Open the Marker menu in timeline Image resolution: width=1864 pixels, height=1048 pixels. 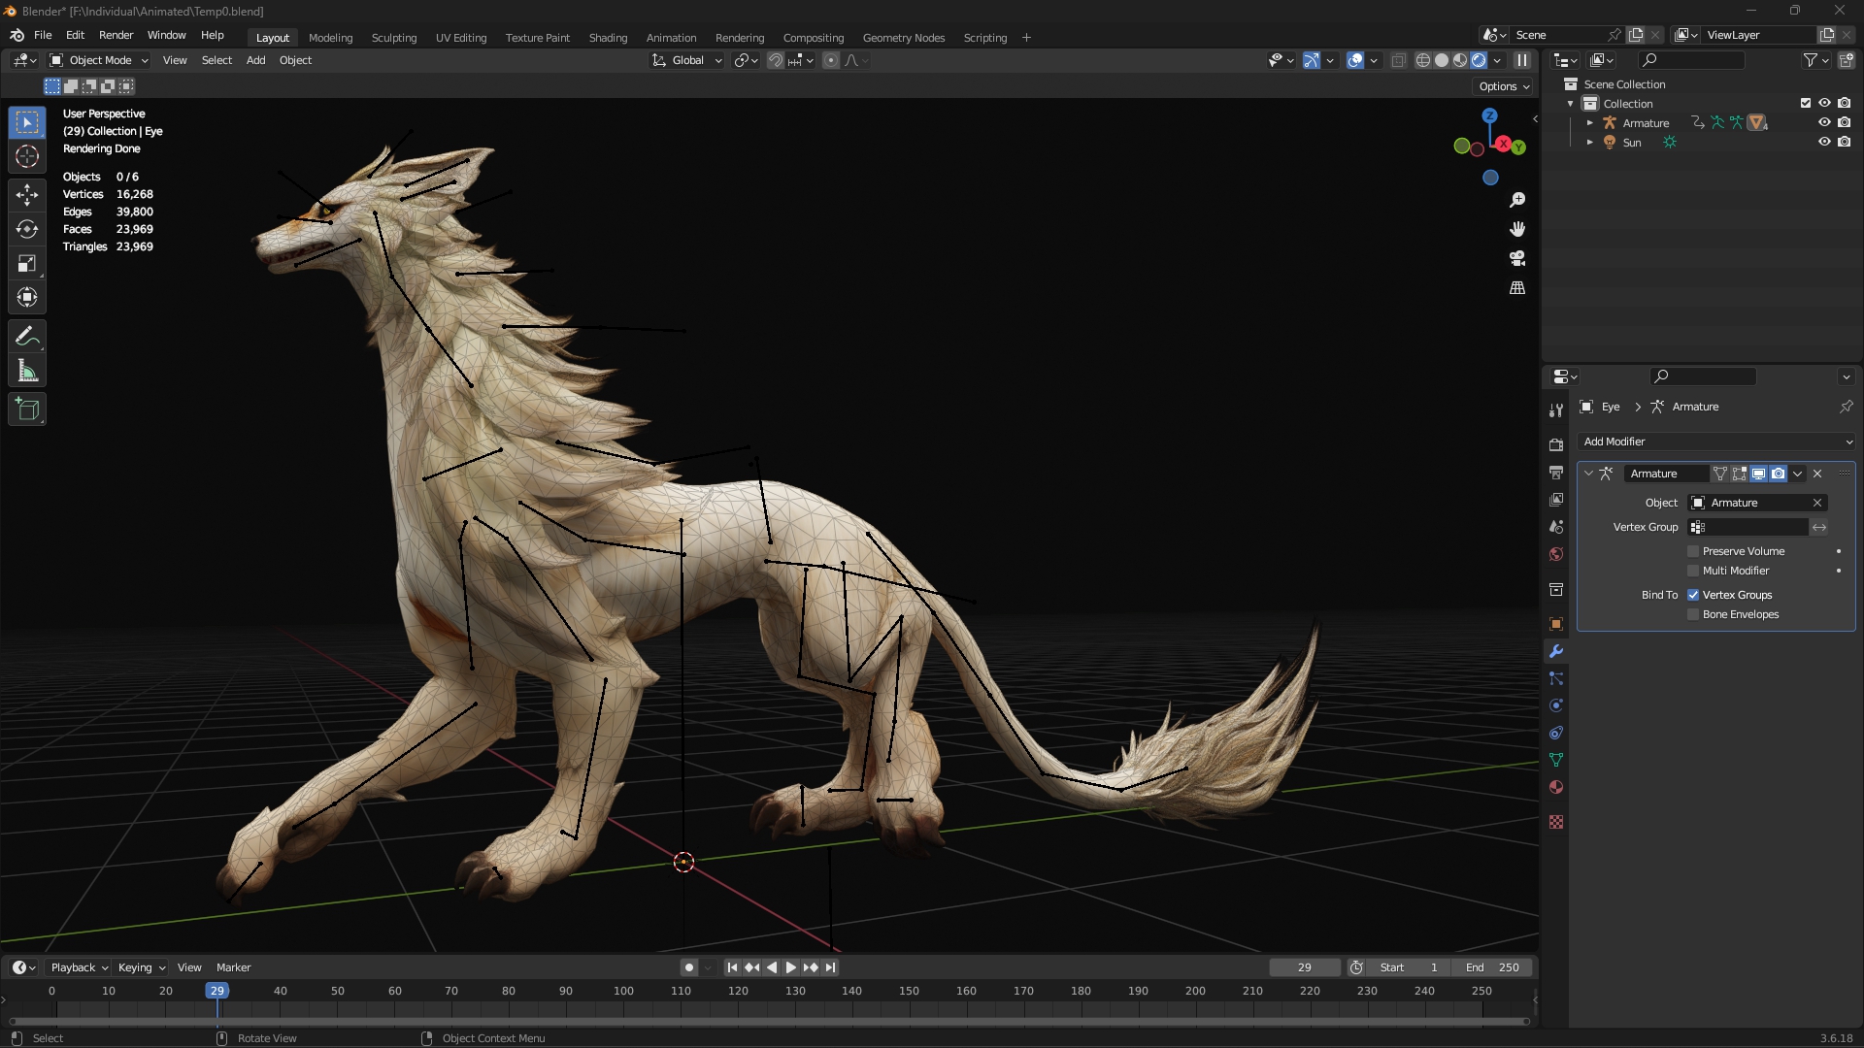coord(233,967)
